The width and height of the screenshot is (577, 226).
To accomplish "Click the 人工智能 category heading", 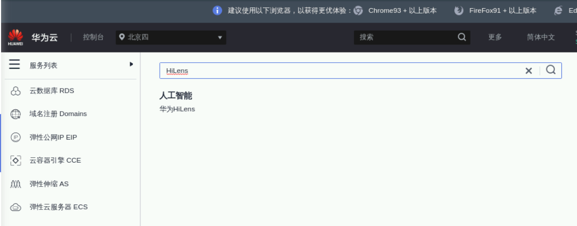I will (x=175, y=96).
